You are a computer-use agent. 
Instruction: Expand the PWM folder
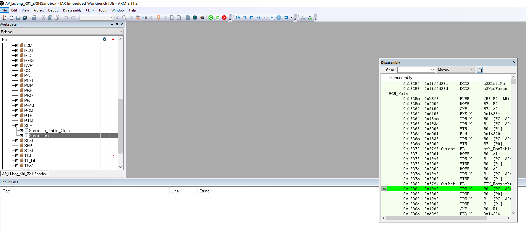point(17,105)
